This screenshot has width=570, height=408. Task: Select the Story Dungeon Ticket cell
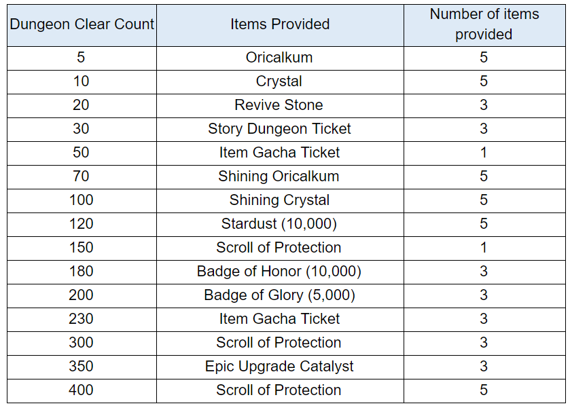point(279,129)
